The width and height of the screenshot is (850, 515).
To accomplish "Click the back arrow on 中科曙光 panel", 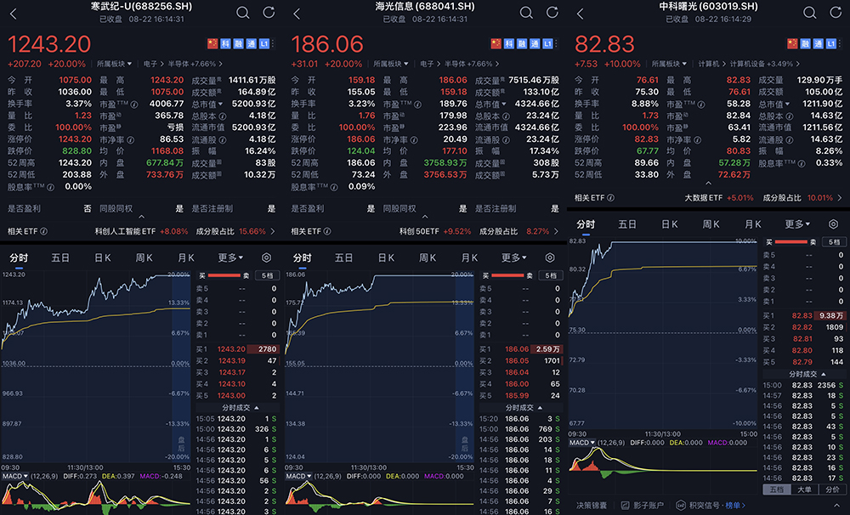I will (x=579, y=13).
